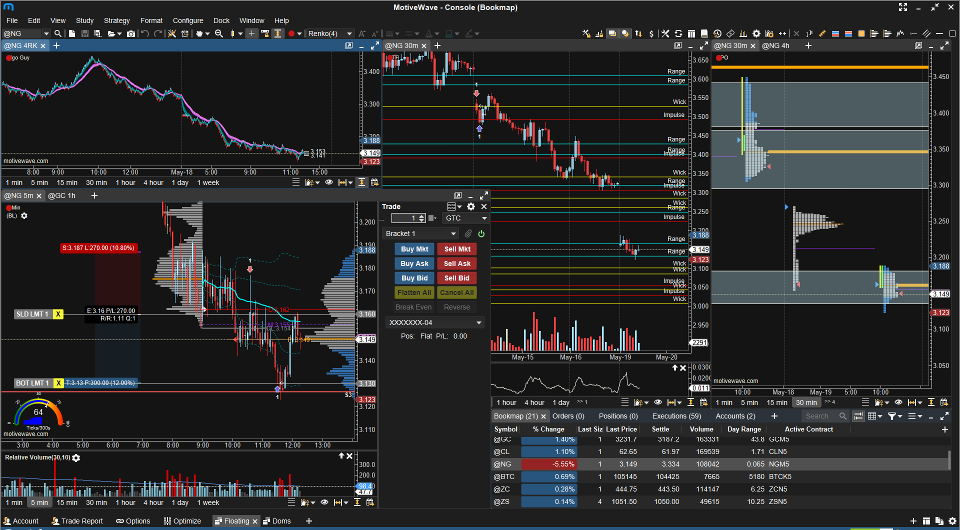Select 5 min timeframe under bottom-left chart
The image size is (960, 530).
[39, 502]
